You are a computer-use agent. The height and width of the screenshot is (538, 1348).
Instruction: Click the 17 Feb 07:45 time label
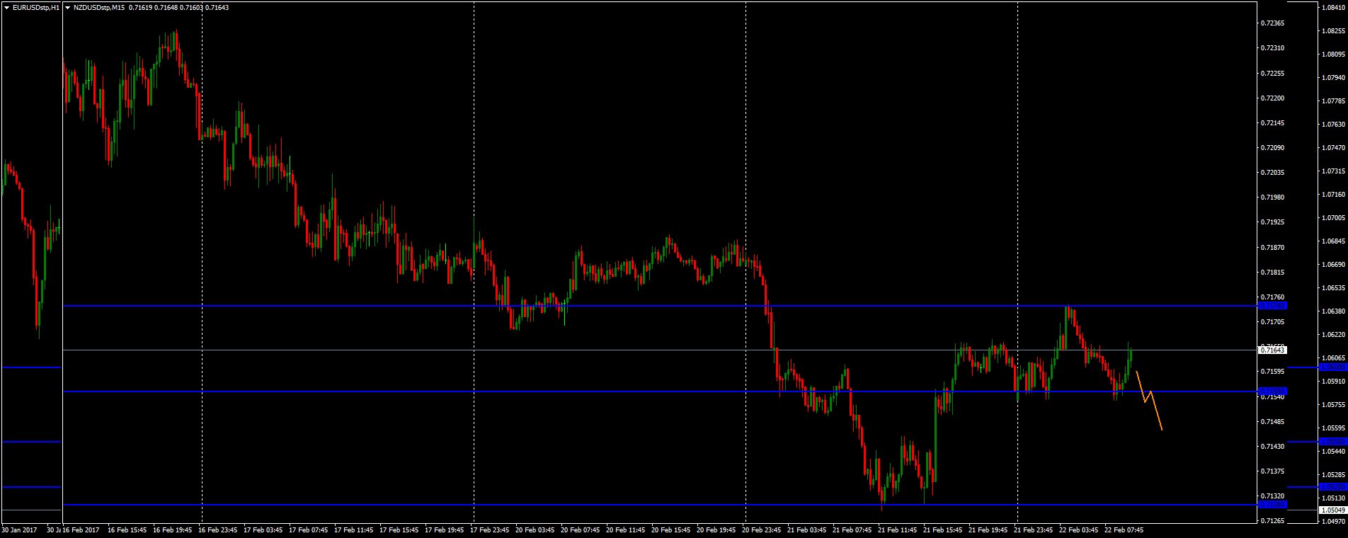pyautogui.click(x=309, y=530)
